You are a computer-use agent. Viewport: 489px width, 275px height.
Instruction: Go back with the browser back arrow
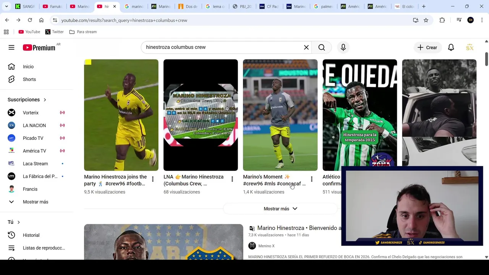click(7, 20)
